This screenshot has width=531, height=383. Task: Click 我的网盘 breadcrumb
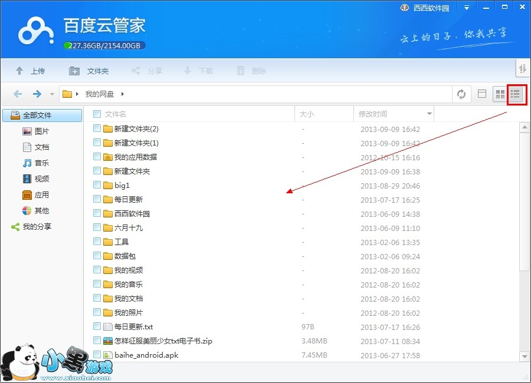[x=100, y=94]
